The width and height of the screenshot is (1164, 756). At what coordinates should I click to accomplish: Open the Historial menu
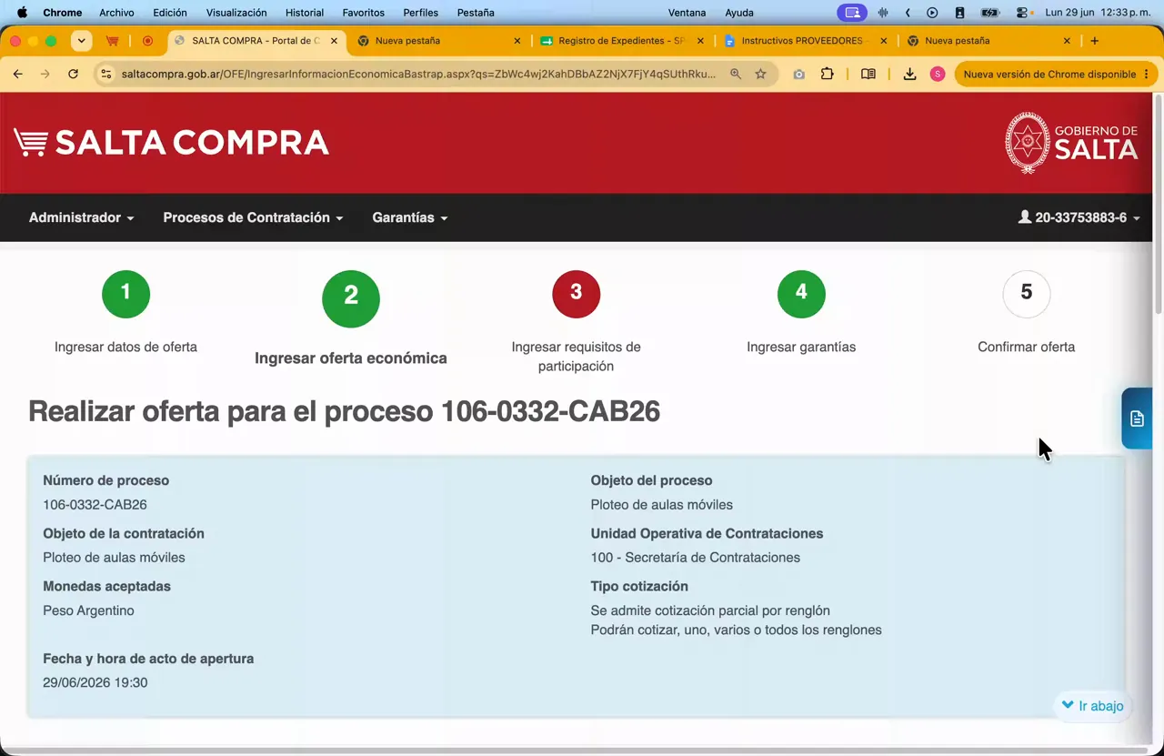[x=305, y=13]
